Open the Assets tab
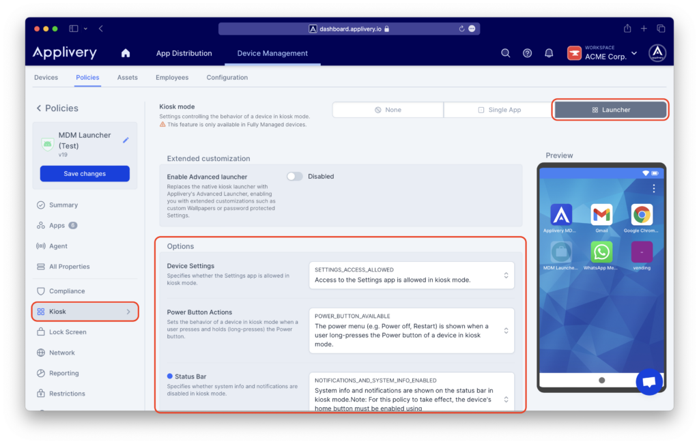Image resolution: width=699 pixels, height=444 pixels. (128, 78)
